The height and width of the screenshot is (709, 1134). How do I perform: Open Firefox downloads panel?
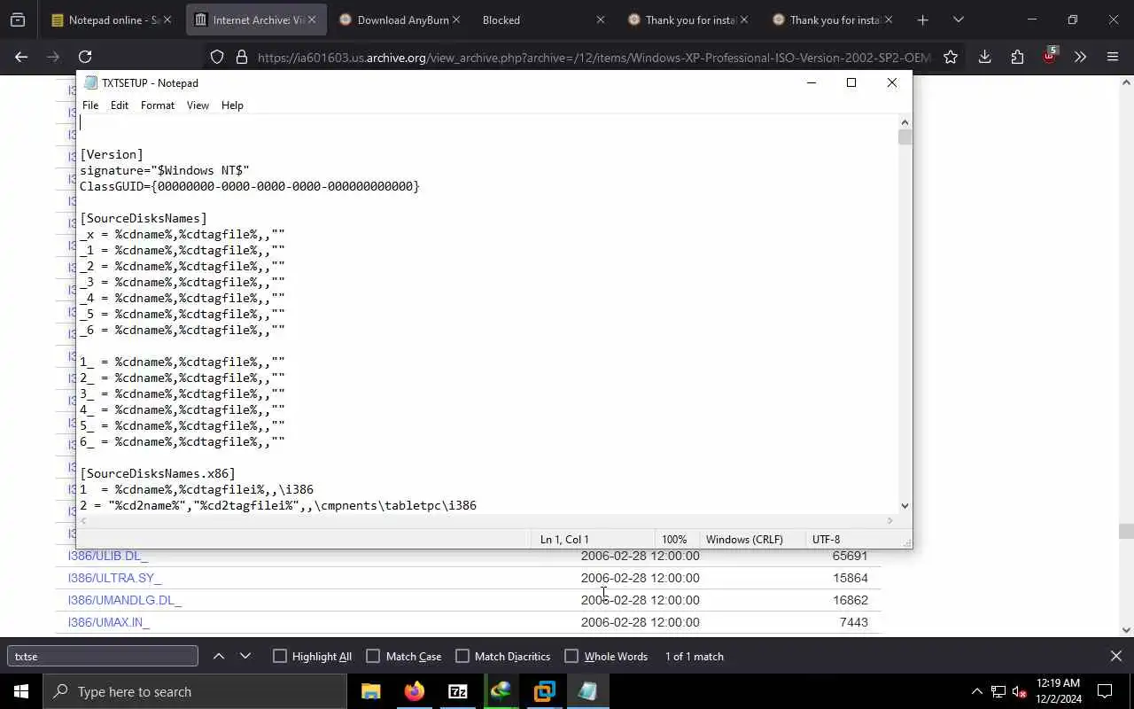[x=984, y=57]
